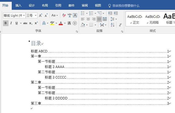Viewport: 175px width, 113px height.
Task: Toggle Italic formatting
Action: (11, 23)
